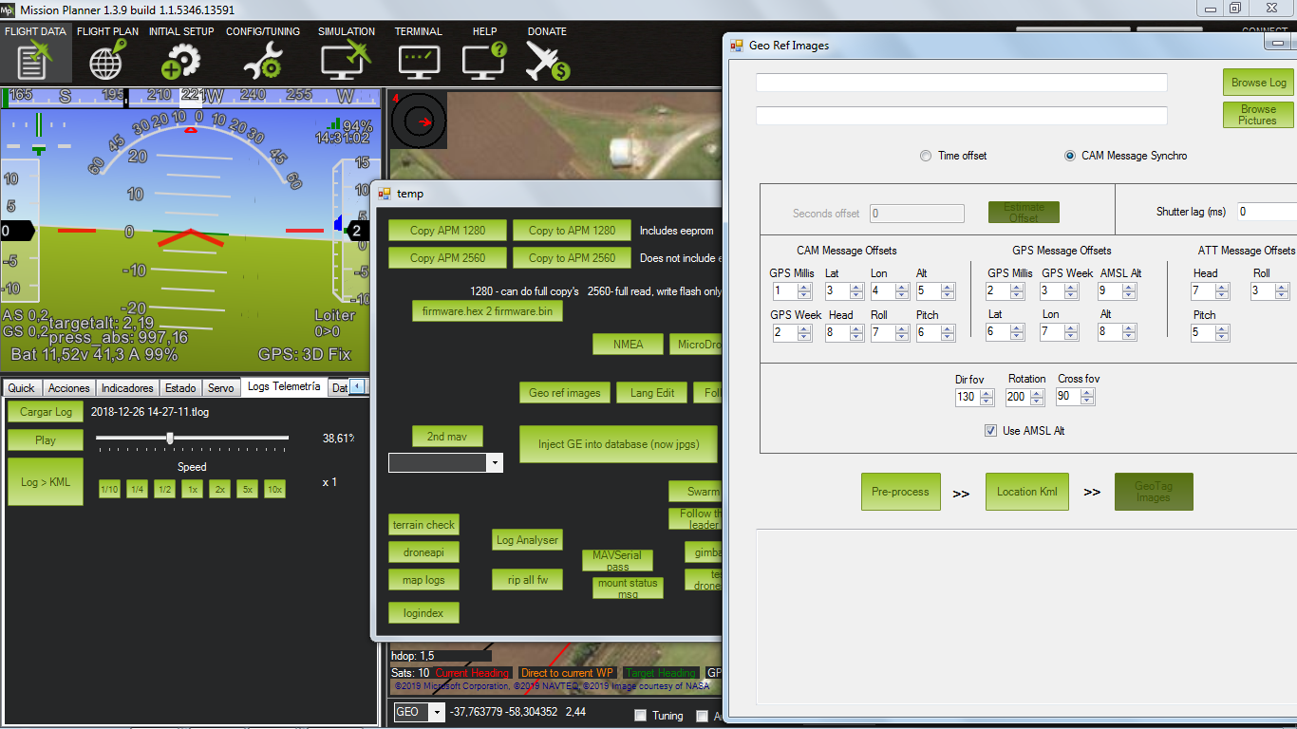Select CAM Message Synchro radio button

coord(1070,156)
